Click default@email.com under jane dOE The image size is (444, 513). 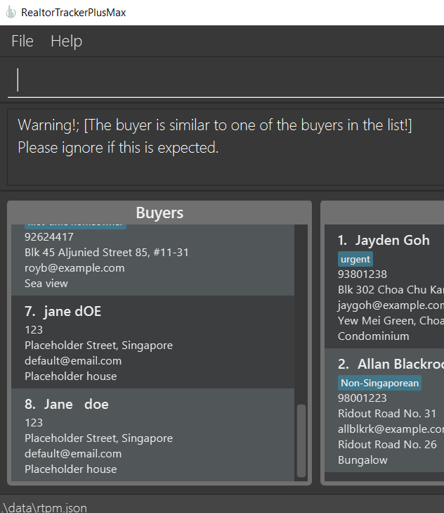(73, 361)
